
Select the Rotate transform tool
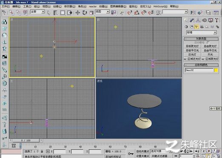[x=85, y=13]
